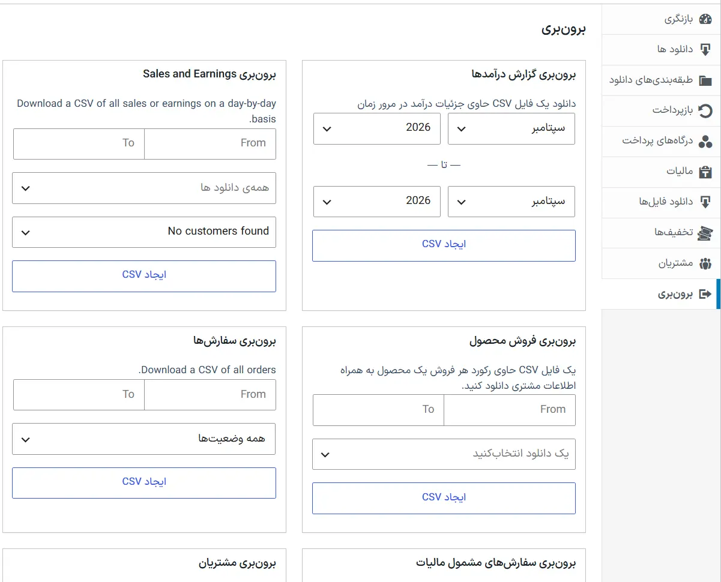
Task: Click the مالیات tax icon
Action: click(x=705, y=172)
